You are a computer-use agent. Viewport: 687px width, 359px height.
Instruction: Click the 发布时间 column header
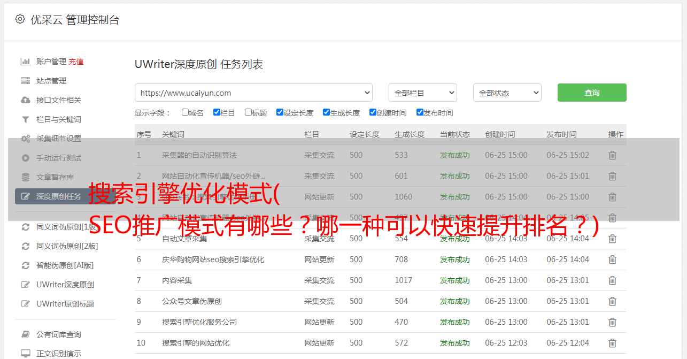(x=561, y=134)
